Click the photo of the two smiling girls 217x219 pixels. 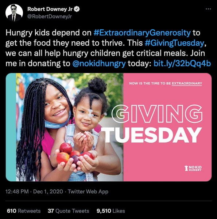click(70, 127)
